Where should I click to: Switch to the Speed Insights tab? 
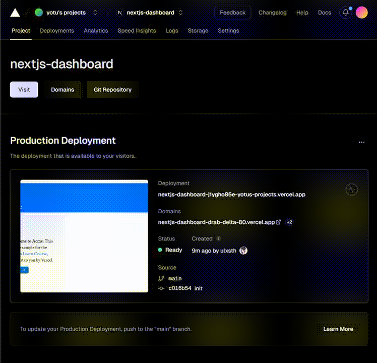[137, 31]
